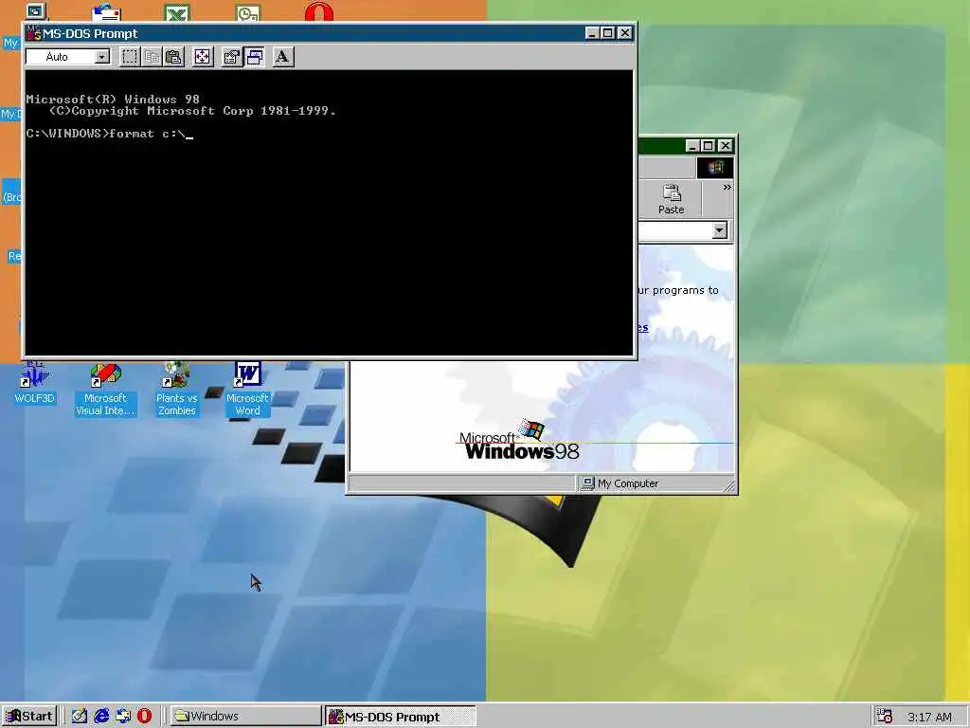Click the Windows flag logo in folder window

click(715, 168)
